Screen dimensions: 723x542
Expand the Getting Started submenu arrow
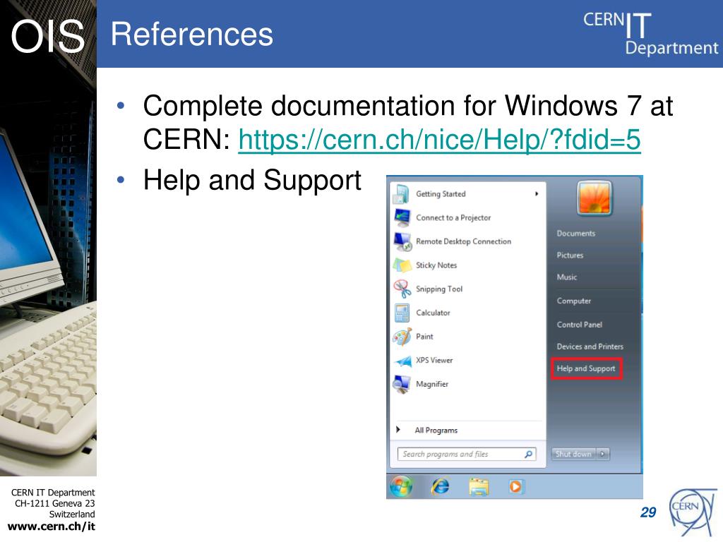[537, 194]
